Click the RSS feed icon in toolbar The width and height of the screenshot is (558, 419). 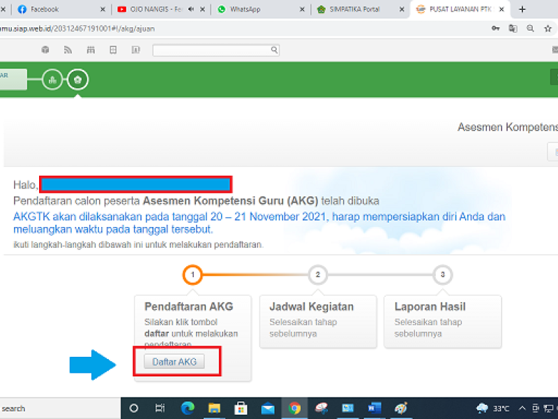68,50
